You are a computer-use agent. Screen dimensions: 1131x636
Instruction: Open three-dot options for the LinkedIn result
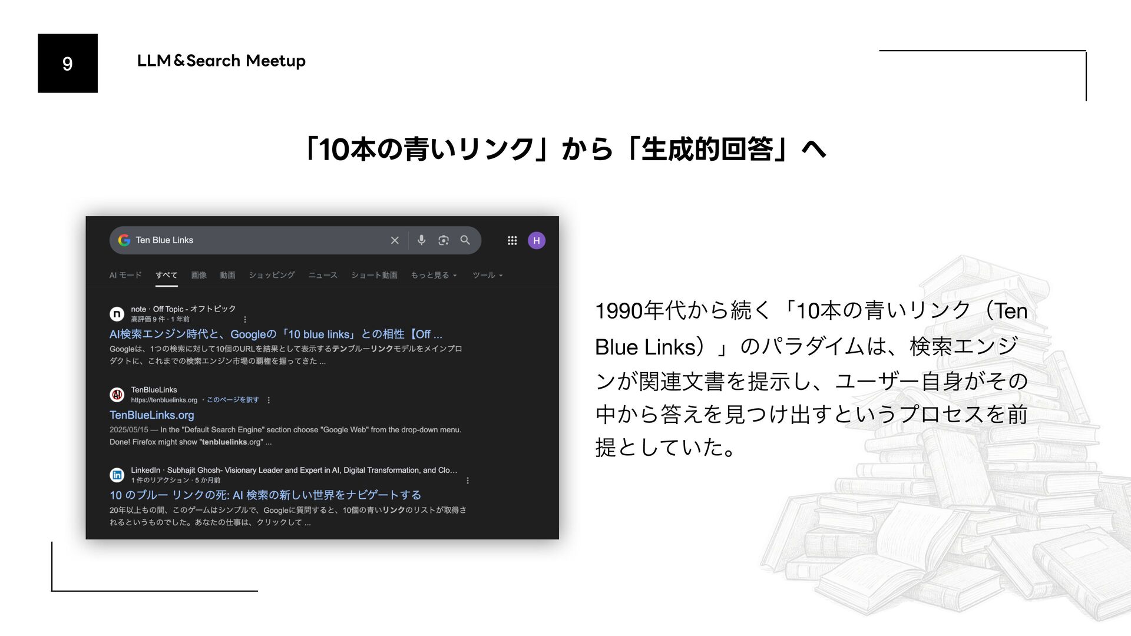tap(468, 481)
